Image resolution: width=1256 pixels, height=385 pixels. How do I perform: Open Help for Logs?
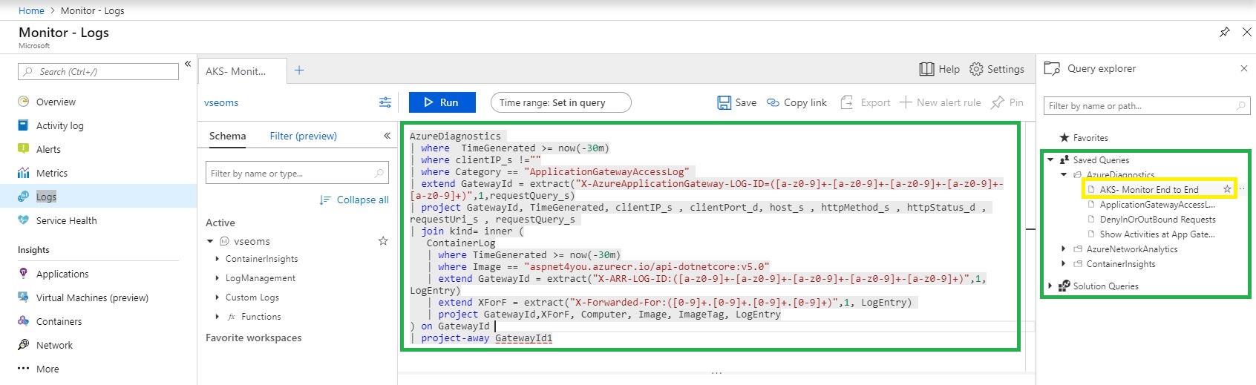(939, 69)
